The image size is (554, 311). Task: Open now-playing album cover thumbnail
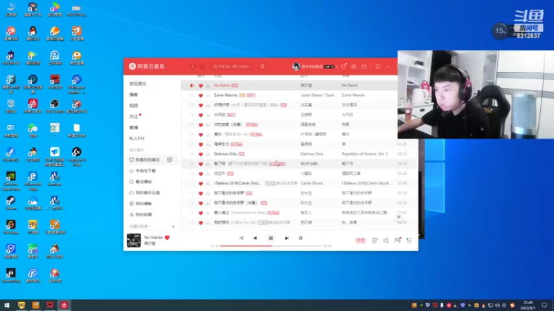coord(134,241)
